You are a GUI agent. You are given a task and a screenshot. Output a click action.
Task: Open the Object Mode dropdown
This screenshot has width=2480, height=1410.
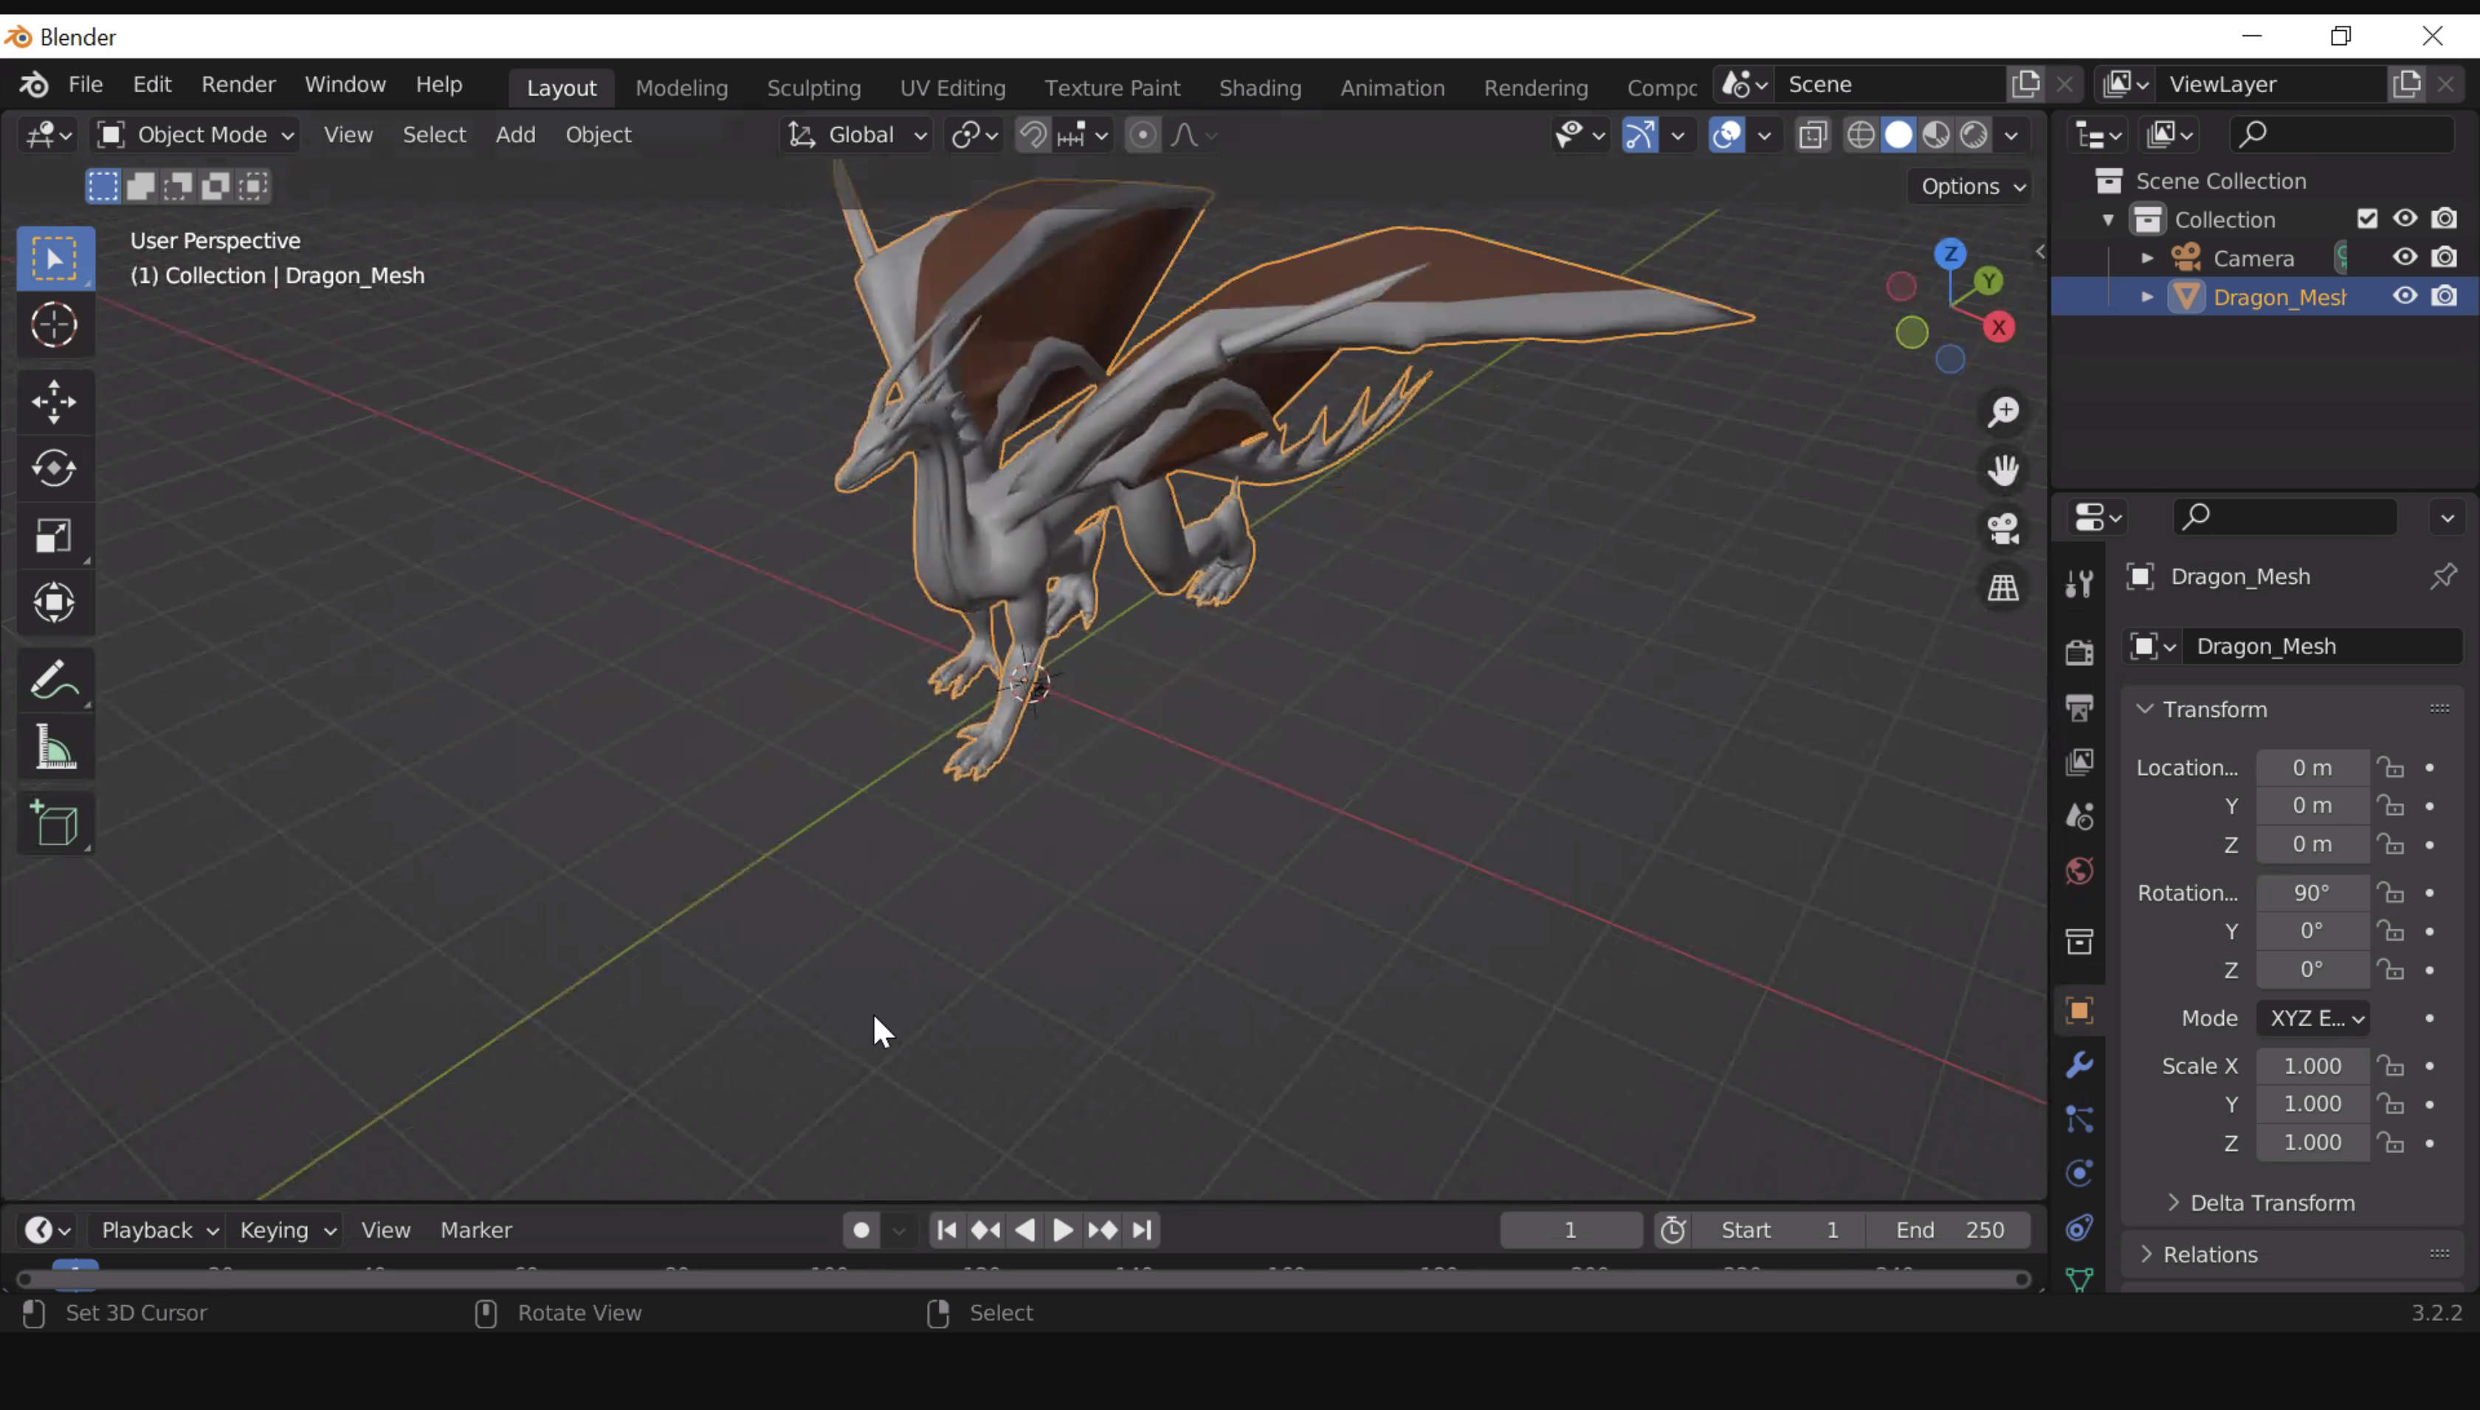point(196,134)
